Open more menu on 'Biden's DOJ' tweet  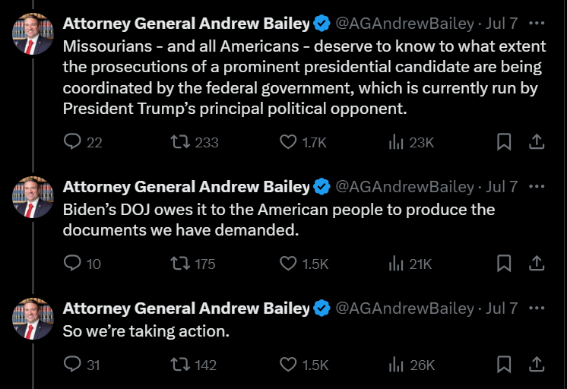click(537, 186)
